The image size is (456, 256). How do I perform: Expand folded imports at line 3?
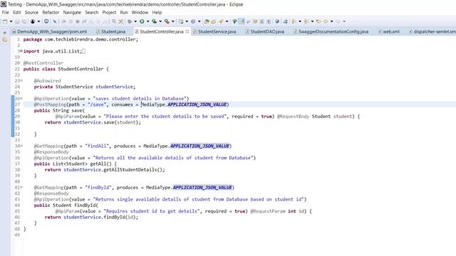[x=21, y=51]
